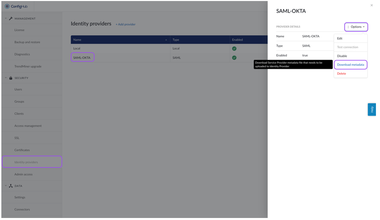Select Download metadata from options menu
This screenshot has height=220, width=380.
tap(350, 65)
